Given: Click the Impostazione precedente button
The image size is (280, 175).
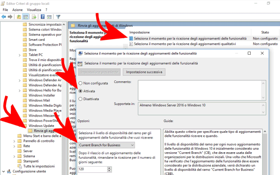Looking at the screenshot, I should click(99, 72).
